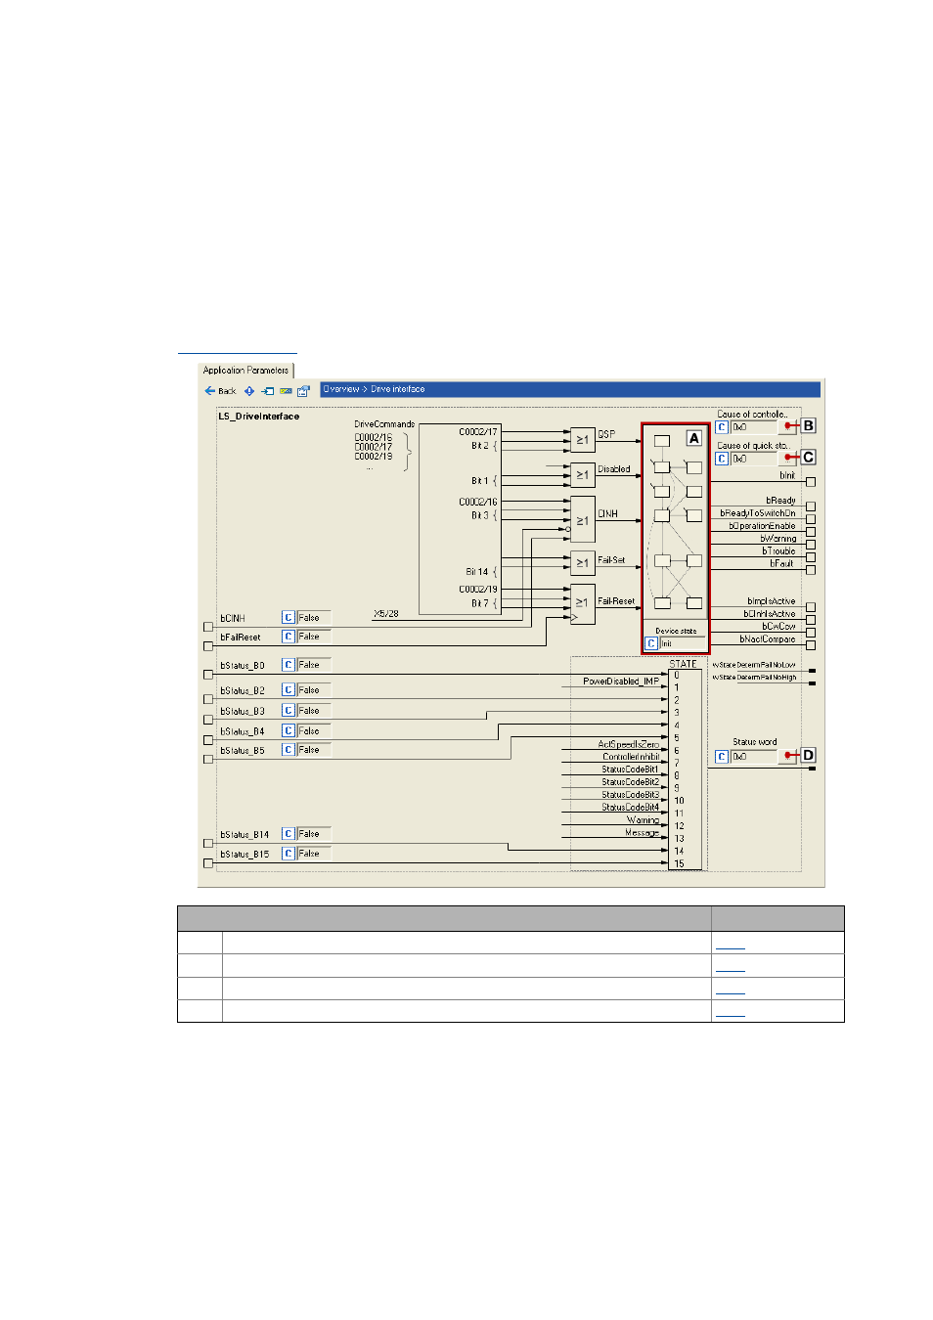Screen dimensions: 933x1320
Task: Click the properties sheet toolbar icon
Action: click(303, 390)
